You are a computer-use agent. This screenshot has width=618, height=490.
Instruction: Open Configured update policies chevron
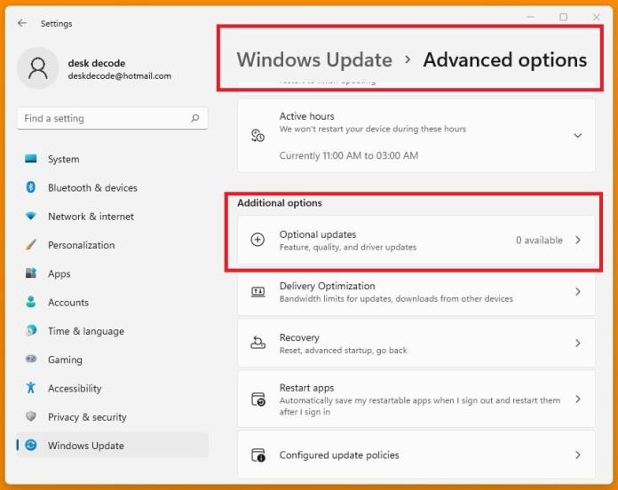[x=578, y=455]
